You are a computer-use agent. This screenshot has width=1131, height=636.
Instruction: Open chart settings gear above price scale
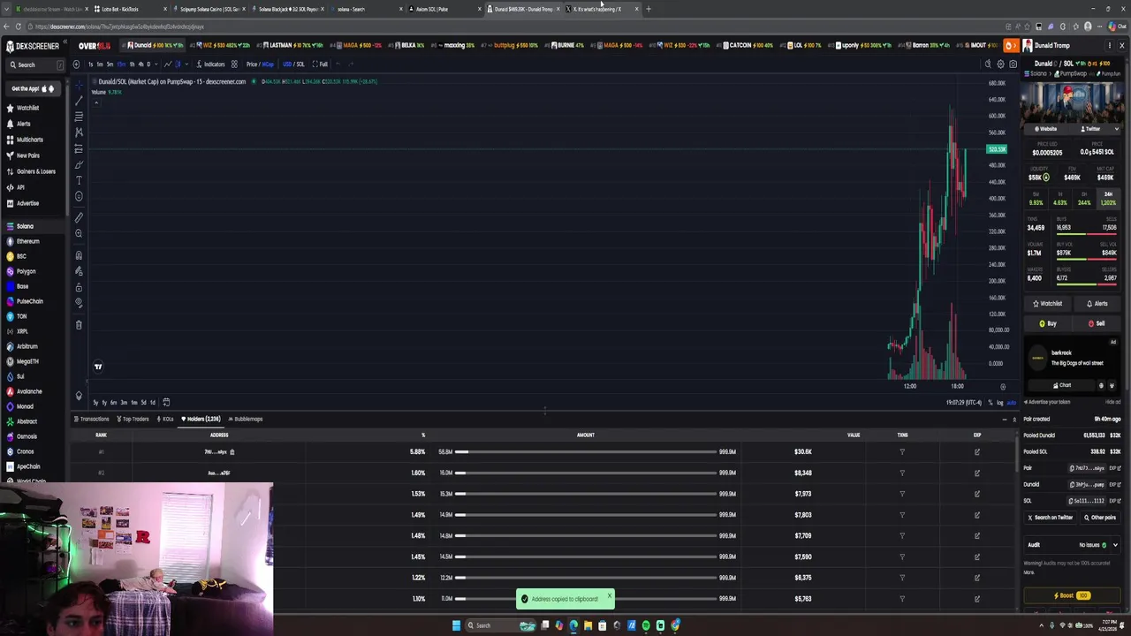[x=1000, y=64]
